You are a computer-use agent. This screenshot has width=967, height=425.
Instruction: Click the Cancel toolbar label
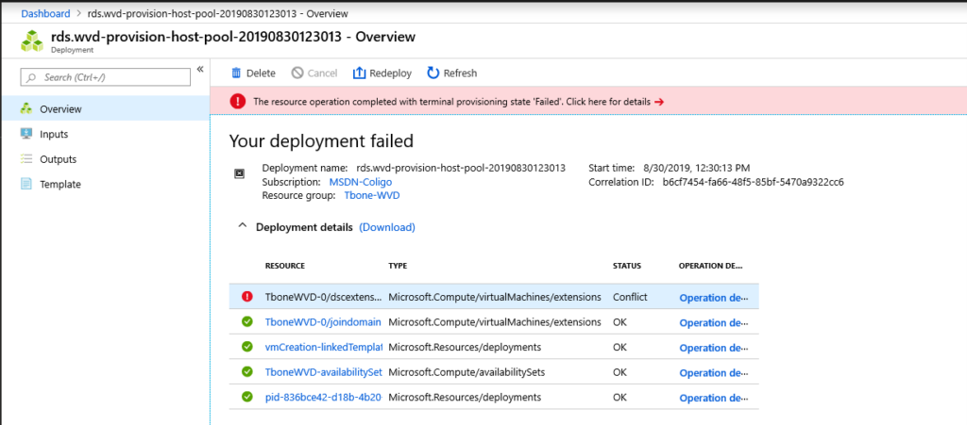(x=323, y=74)
